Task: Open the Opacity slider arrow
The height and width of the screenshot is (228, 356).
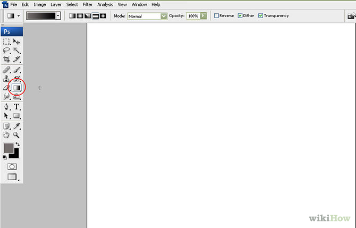Action: 204,15
